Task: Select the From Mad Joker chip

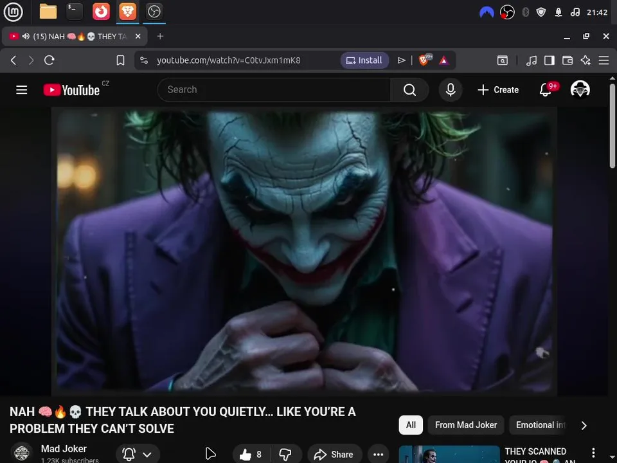Action: (x=466, y=425)
